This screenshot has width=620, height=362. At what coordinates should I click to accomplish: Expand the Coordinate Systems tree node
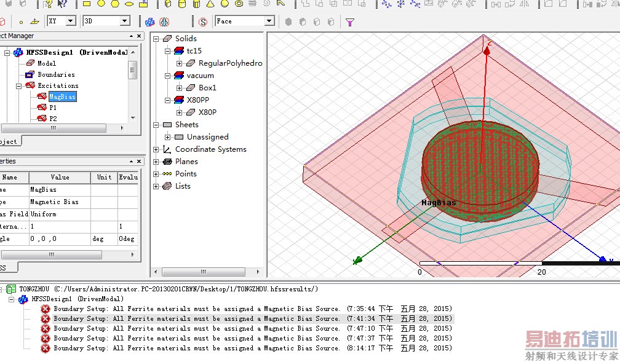point(156,149)
